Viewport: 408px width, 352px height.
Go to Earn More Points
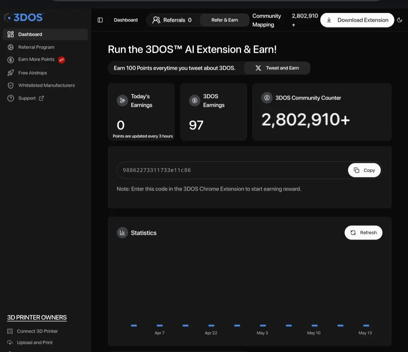[x=36, y=59]
